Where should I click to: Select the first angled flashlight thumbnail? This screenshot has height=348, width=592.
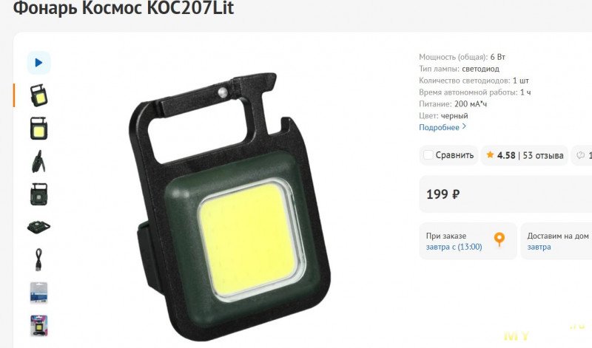[x=38, y=95]
